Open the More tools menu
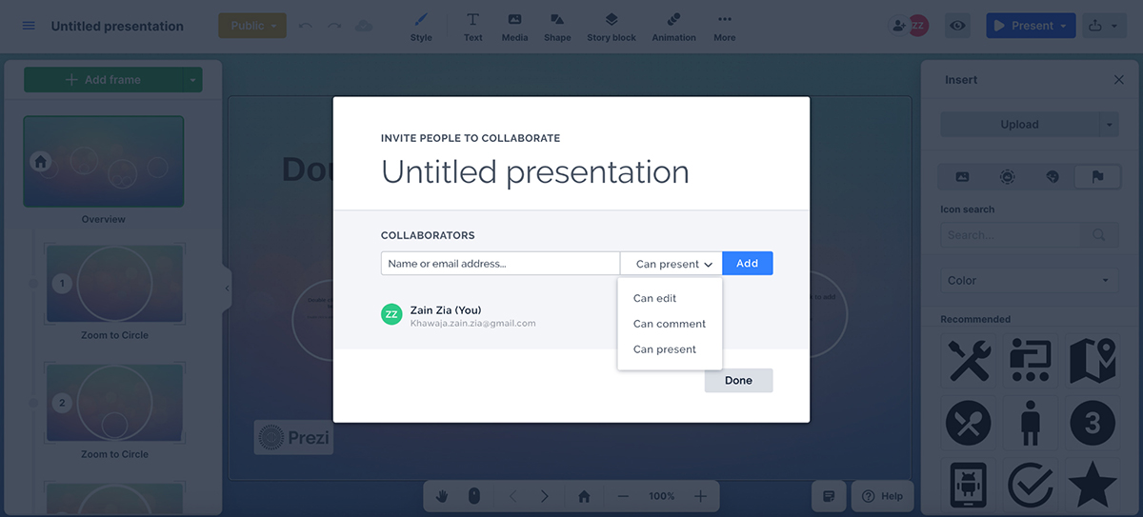Screen dimensions: 1143x517 724,27
